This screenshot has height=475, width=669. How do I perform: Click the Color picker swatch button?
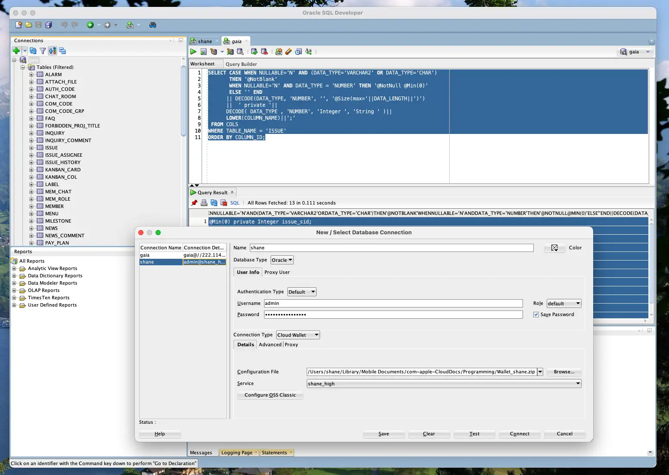(x=554, y=248)
